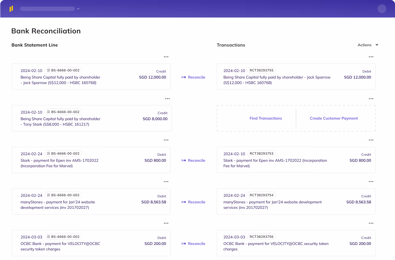Screen dimensions: 395x260
Task: Open ellipsis menu on the OCBC transaction card
Action: pyautogui.click(x=371, y=223)
